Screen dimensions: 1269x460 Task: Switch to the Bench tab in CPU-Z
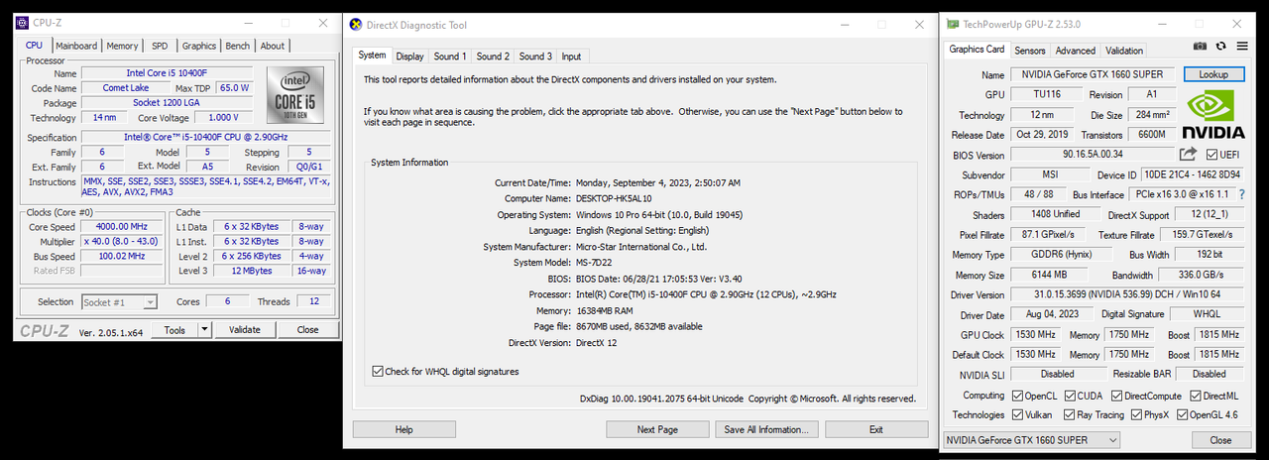pyautogui.click(x=238, y=46)
